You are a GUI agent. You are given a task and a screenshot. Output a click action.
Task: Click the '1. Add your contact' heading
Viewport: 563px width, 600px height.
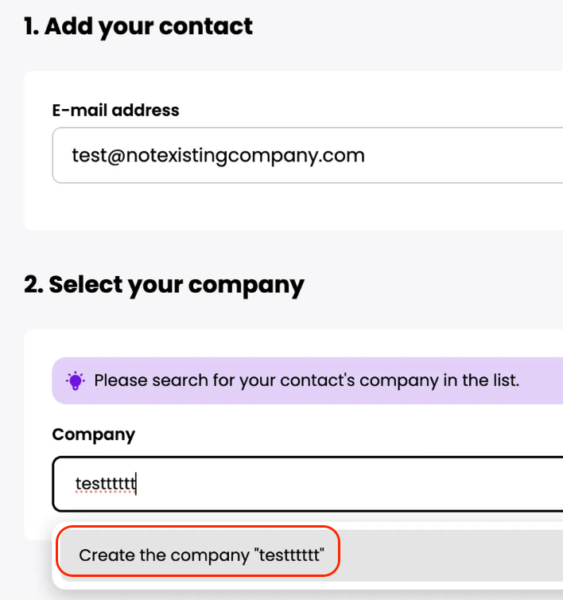[138, 26]
